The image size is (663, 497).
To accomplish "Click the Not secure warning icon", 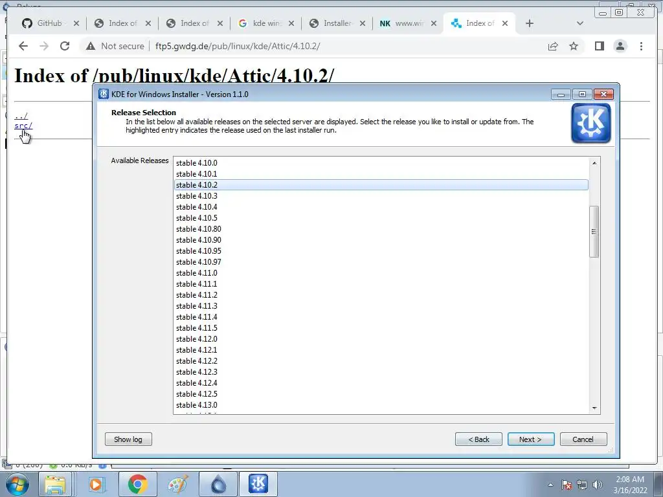I will pos(91,46).
